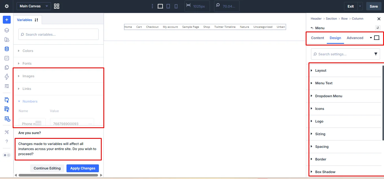Image resolution: width=384 pixels, height=179 pixels.
Task: Click the Menu module options icon
Action: 378,28
